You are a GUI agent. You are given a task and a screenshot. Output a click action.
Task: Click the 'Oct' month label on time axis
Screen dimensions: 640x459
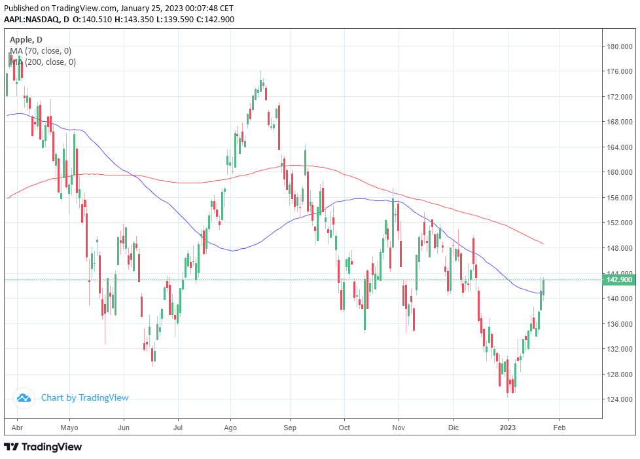click(x=344, y=428)
